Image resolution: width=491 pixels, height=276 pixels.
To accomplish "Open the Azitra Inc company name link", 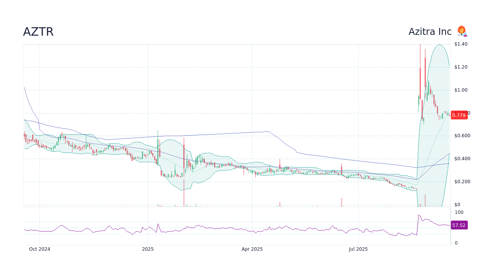I will point(430,31).
